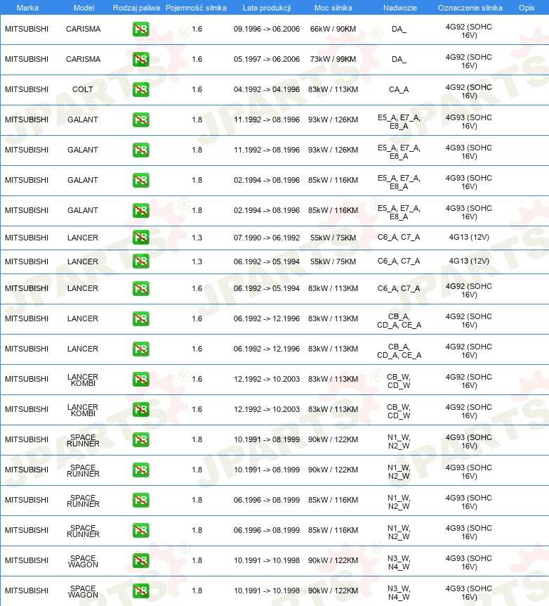Click the Moc silnika column header
This screenshot has width=549, height=606.
pyautogui.click(x=333, y=8)
